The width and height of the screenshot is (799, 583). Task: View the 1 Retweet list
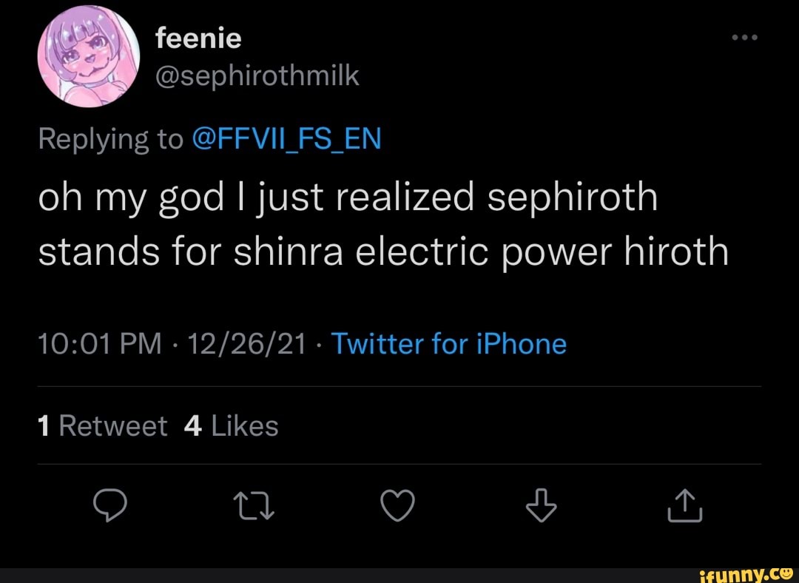tap(102, 425)
